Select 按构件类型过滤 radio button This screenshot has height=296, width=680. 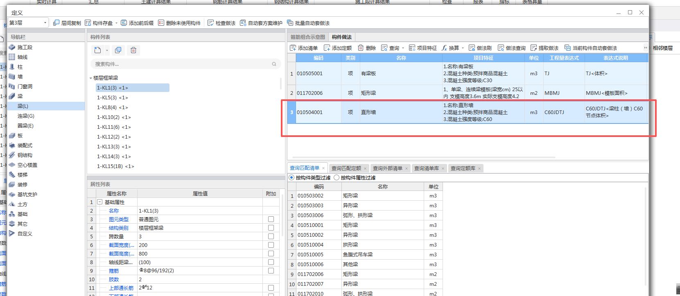(292, 178)
